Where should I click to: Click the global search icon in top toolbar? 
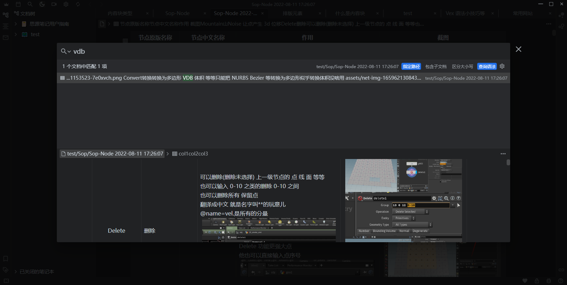[30, 4]
